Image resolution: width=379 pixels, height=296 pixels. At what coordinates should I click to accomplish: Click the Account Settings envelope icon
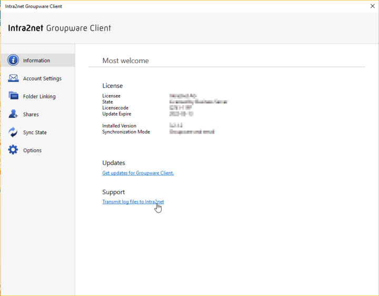pyautogui.click(x=13, y=78)
